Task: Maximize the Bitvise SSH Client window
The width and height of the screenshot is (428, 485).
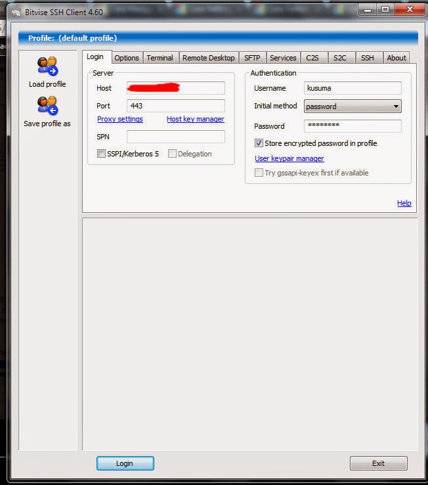Action: point(385,10)
